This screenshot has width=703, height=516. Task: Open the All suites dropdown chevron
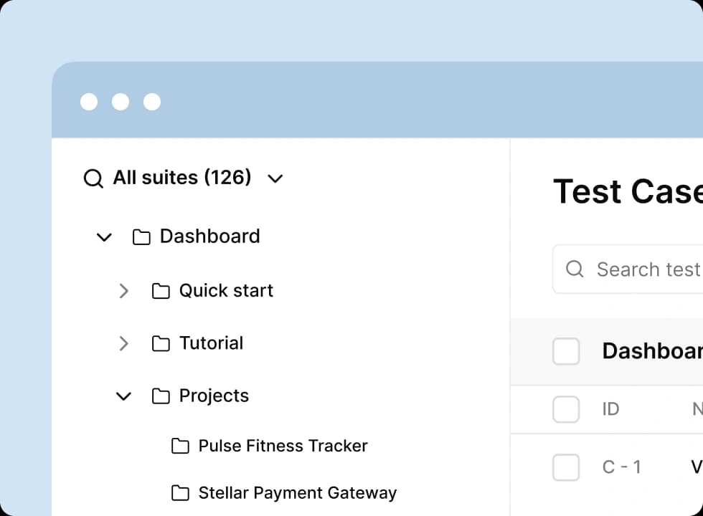pyautogui.click(x=275, y=178)
